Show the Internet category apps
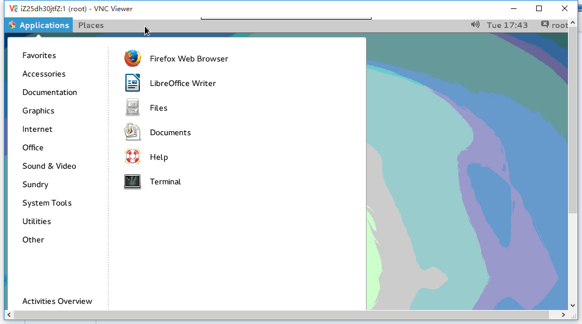582x324 pixels. (37, 129)
